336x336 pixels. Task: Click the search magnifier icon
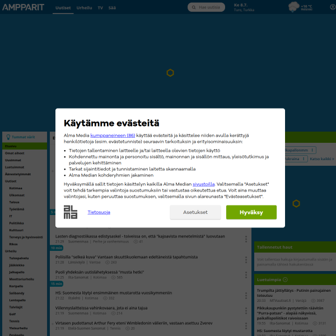(x=194, y=7)
